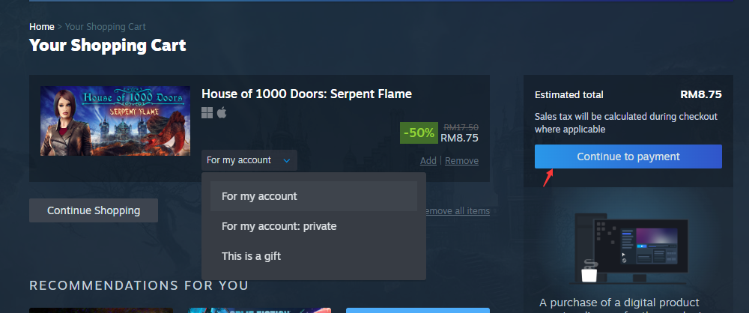Click the white coffee cup graphic
Viewport: 749px width, 313px height.
point(589,272)
